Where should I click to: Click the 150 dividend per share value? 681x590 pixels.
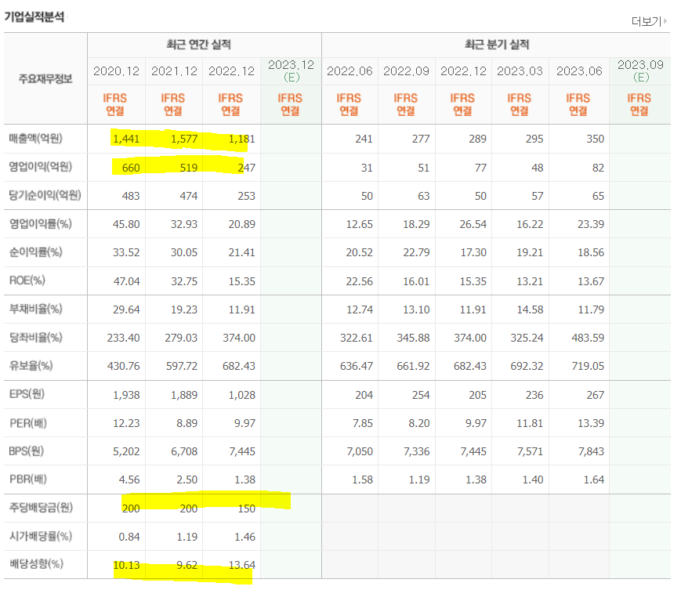click(246, 509)
